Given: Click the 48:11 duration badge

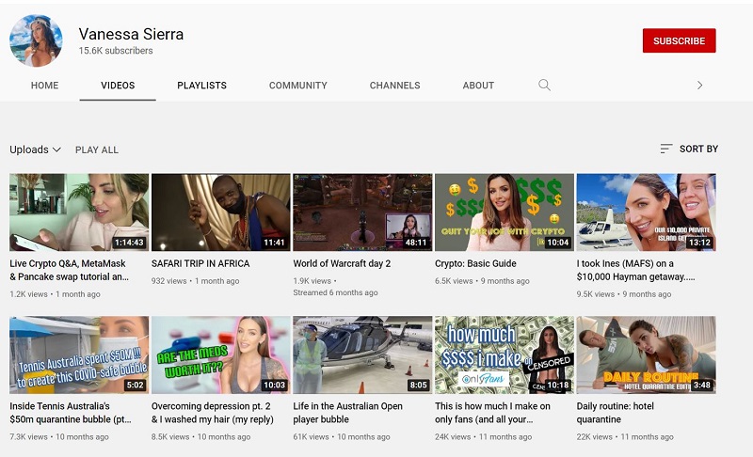Looking at the screenshot, I should tap(416, 243).
